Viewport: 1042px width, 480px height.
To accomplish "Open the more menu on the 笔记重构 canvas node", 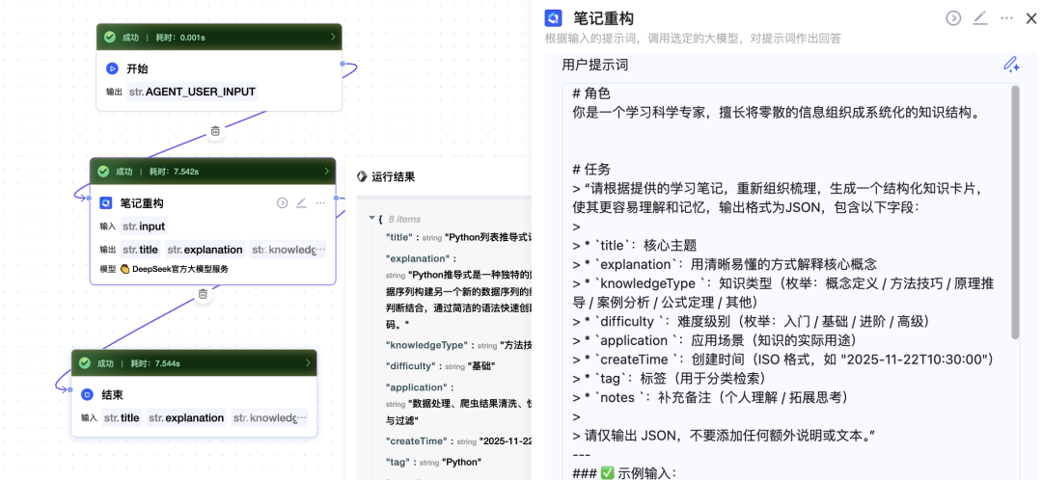I will tap(320, 202).
